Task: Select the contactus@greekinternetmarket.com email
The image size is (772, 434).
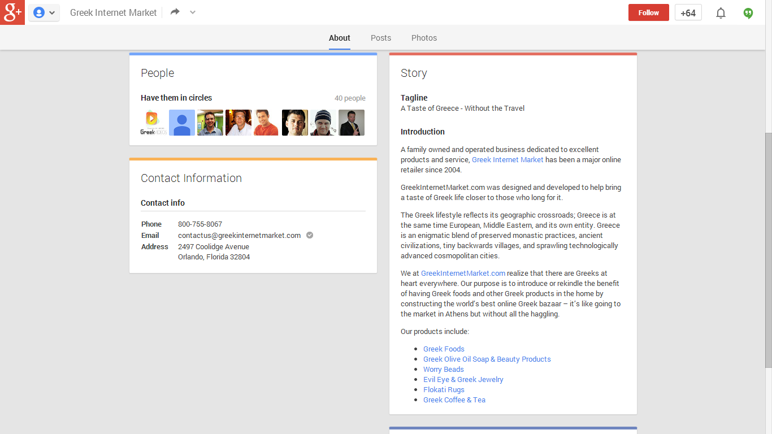Action: pos(239,236)
